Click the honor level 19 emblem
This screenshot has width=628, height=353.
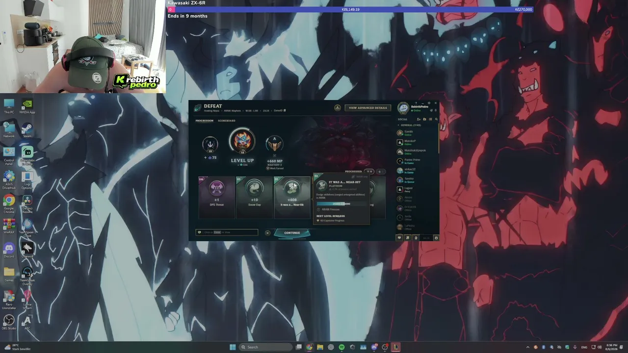pos(210,144)
